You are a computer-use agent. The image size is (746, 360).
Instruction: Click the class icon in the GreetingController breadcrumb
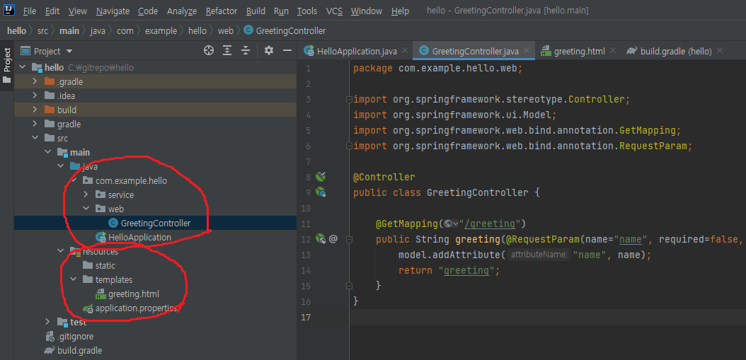click(248, 30)
